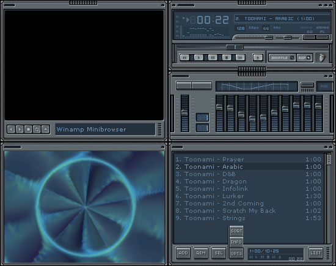Toggle the EQ window button under the EQ label
Screen dimensions: 336x266
(309, 37)
